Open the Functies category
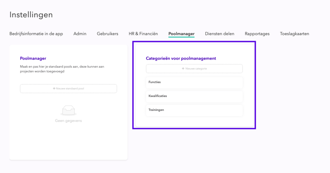 coord(194,82)
